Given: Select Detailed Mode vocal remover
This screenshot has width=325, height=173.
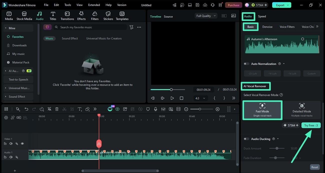Looking at the screenshot, I should (x=302, y=110).
